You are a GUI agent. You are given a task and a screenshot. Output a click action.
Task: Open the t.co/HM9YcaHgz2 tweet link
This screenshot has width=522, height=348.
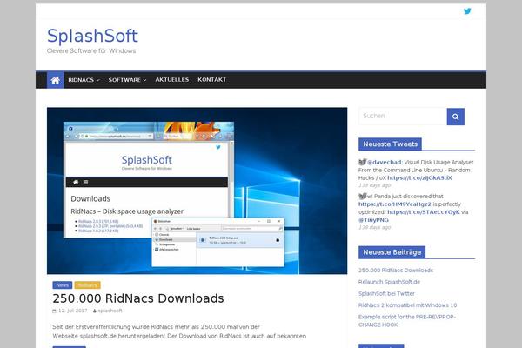tap(394, 204)
